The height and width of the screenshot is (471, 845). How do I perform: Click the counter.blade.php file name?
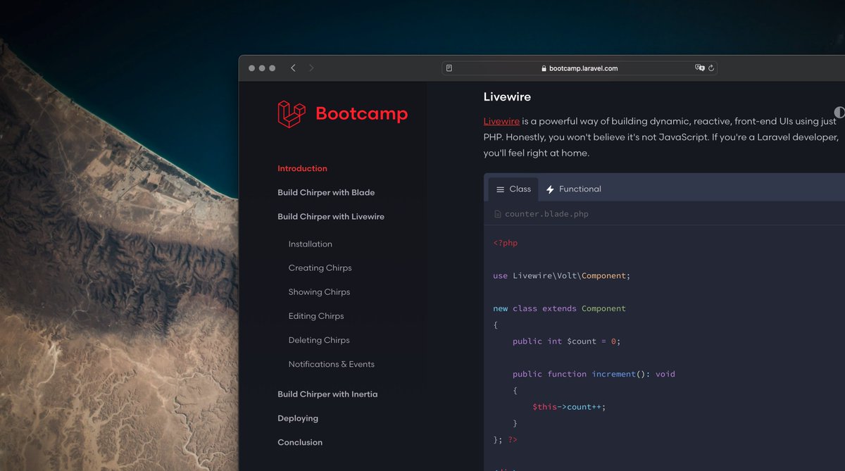coord(546,214)
